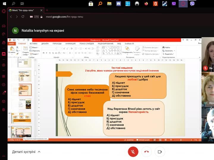Toggle the camera button in Meet

[x=160, y=152]
